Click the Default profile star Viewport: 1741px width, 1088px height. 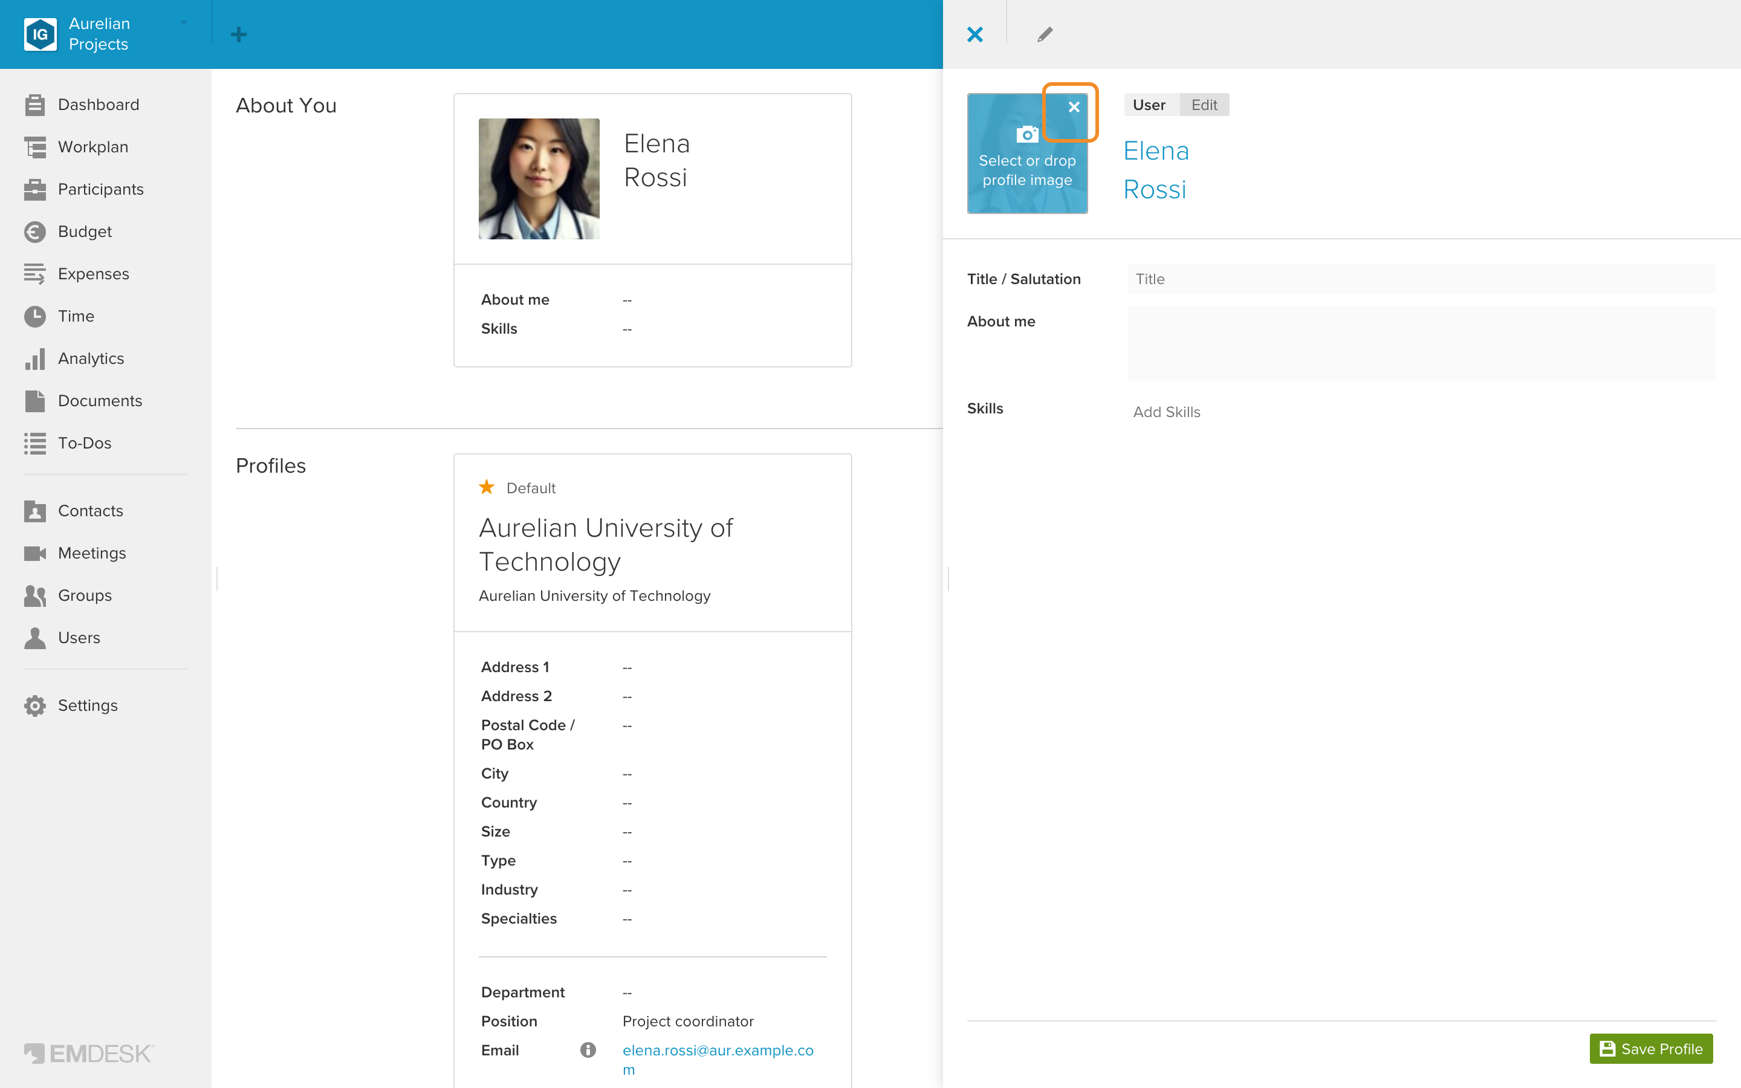486,488
